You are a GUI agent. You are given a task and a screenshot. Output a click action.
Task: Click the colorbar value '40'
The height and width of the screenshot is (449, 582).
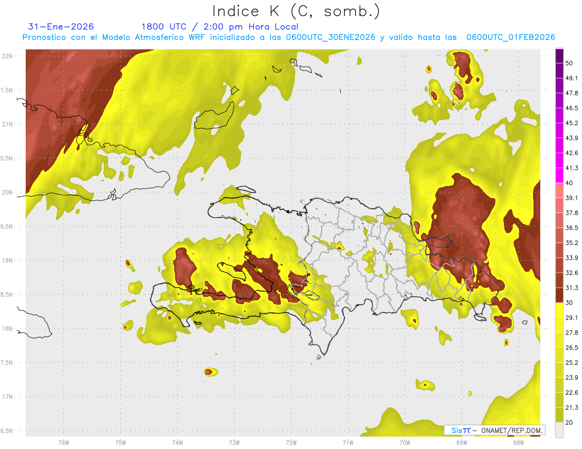click(569, 183)
